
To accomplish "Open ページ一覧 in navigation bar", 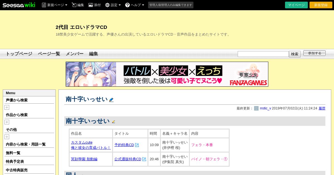I will [49, 54].
